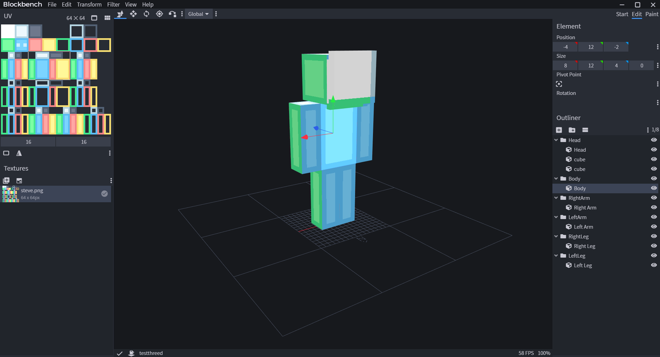Click the Pivot Point center icon

[x=559, y=84]
